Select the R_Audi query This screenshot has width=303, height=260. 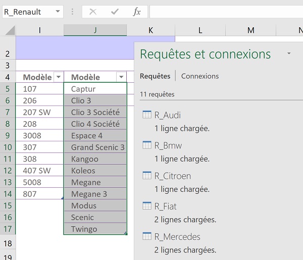click(x=168, y=115)
